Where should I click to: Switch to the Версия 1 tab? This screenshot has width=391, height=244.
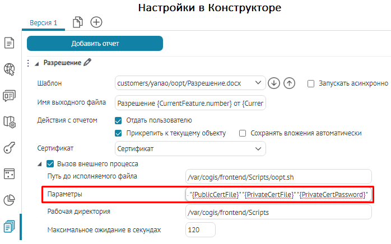[x=44, y=22]
